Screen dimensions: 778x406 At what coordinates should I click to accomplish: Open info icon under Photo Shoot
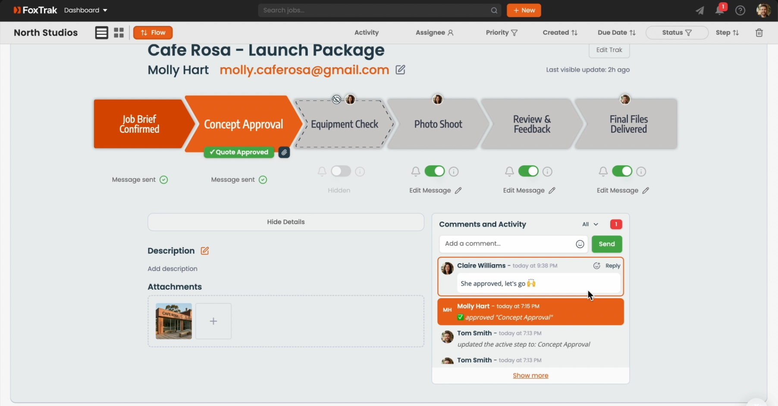coord(454,172)
